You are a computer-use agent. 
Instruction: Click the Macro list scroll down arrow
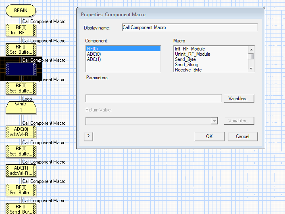click(x=251, y=69)
